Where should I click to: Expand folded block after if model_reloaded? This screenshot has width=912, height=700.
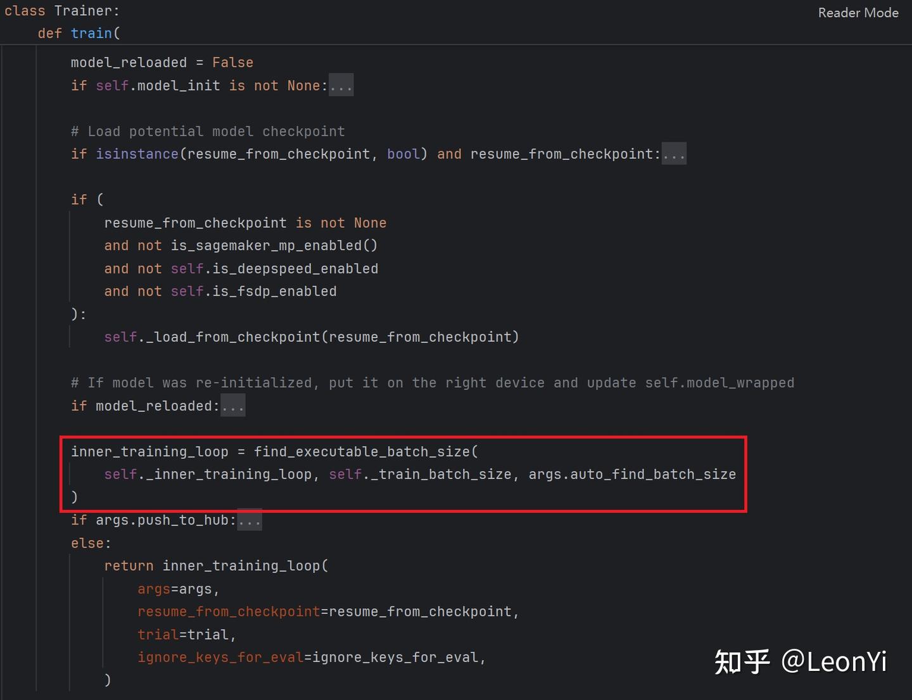(x=233, y=406)
